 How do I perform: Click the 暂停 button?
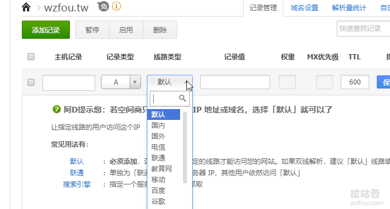point(92,30)
